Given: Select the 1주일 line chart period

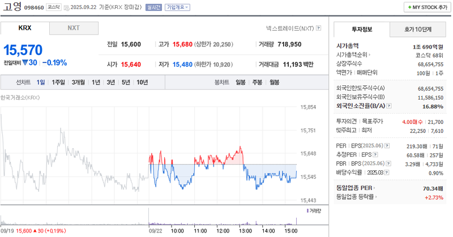Looking at the screenshot, I should click(58, 83).
